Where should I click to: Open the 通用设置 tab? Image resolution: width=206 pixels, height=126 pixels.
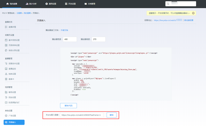[x=51, y=4]
